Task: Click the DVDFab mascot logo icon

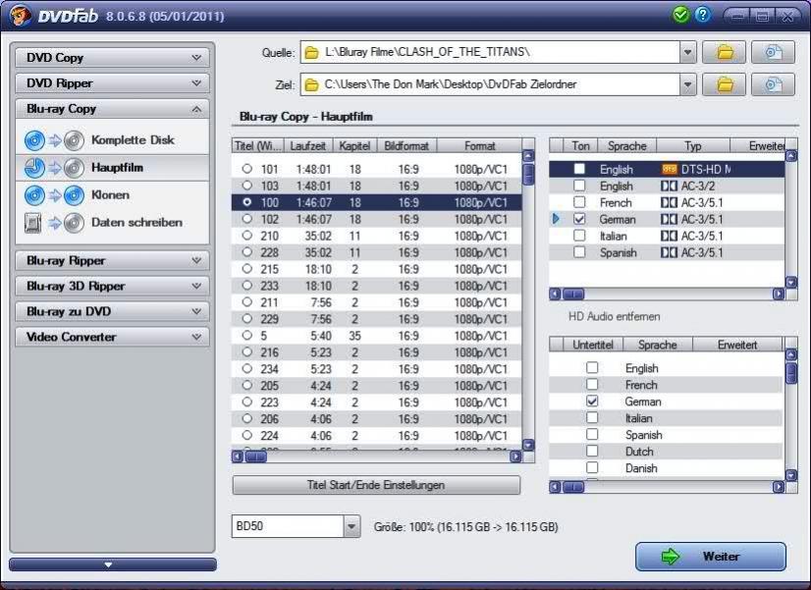Action: pos(20,16)
